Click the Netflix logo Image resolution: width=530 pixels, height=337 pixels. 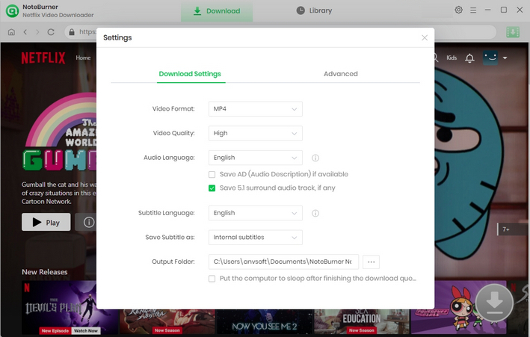[x=43, y=58]
